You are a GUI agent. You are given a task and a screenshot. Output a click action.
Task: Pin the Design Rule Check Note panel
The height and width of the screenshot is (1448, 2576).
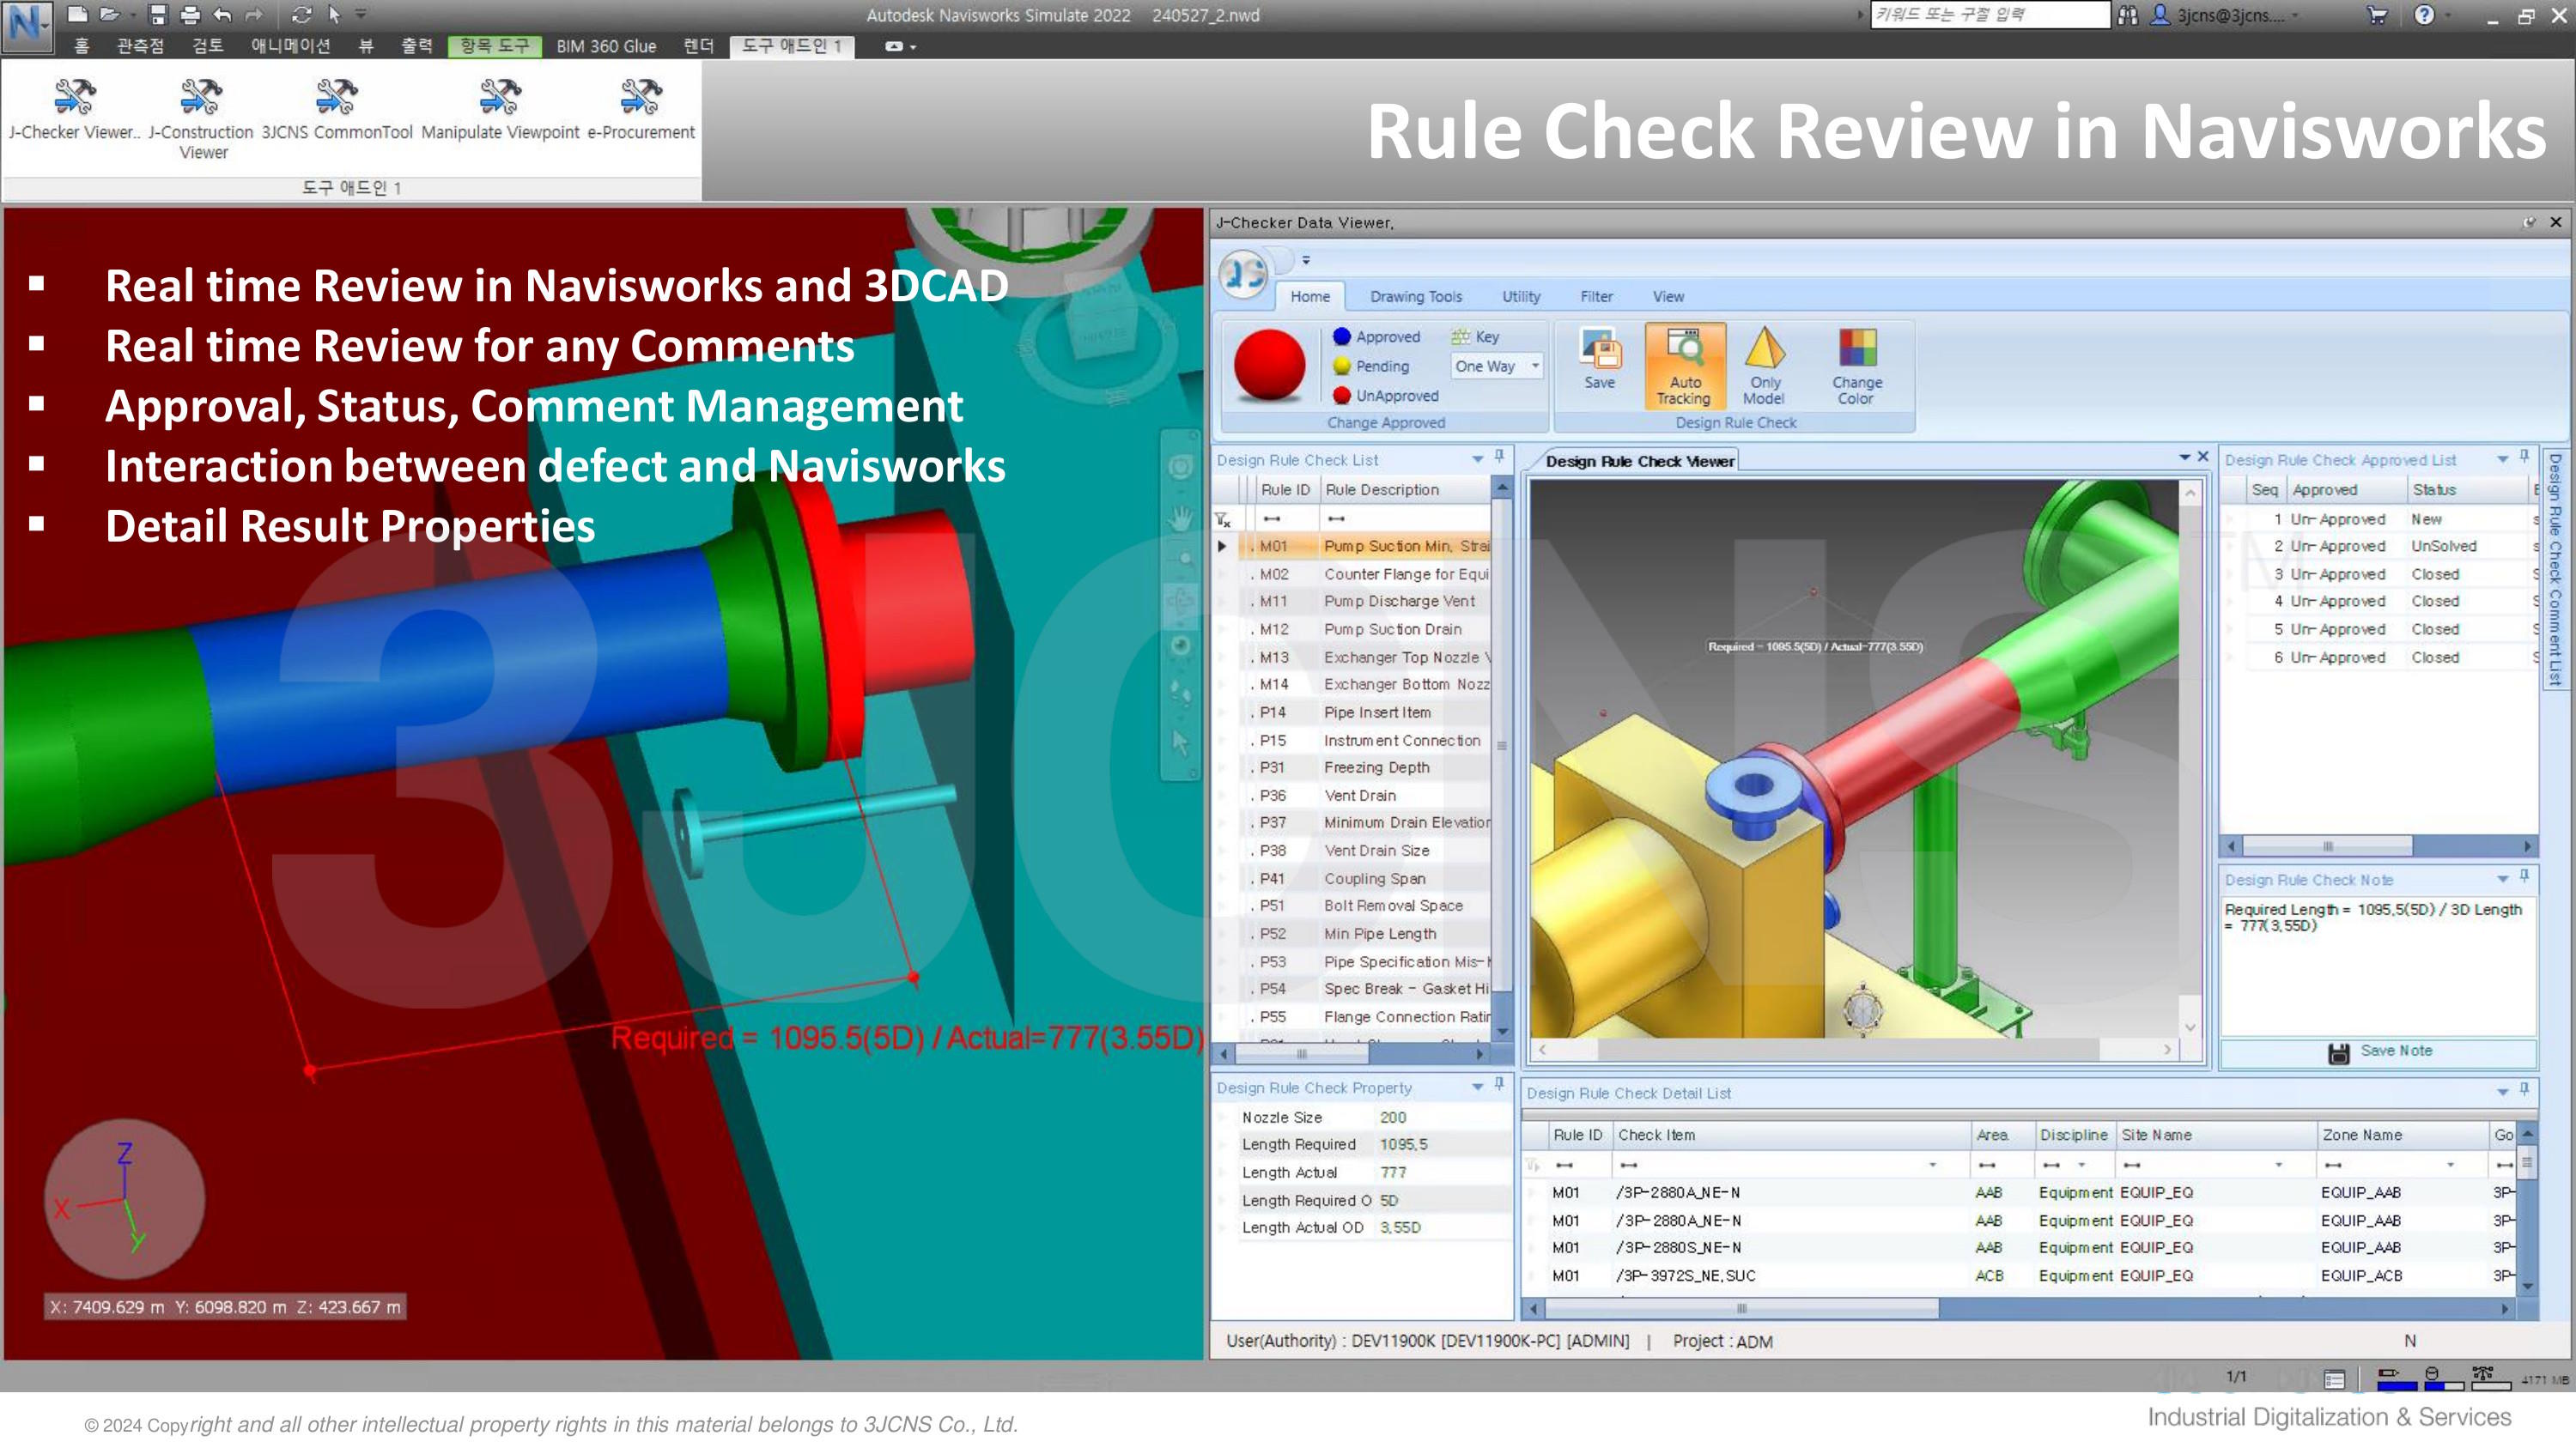[x=2524, y=876]
